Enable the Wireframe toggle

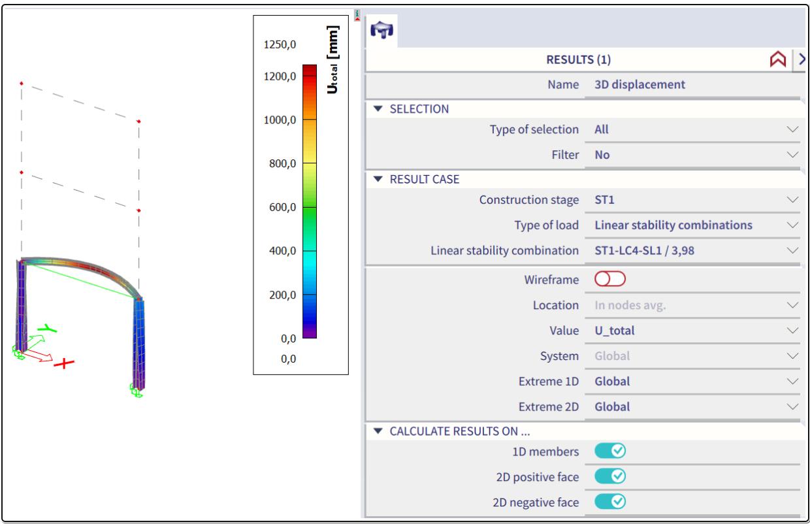click(609, 280)
